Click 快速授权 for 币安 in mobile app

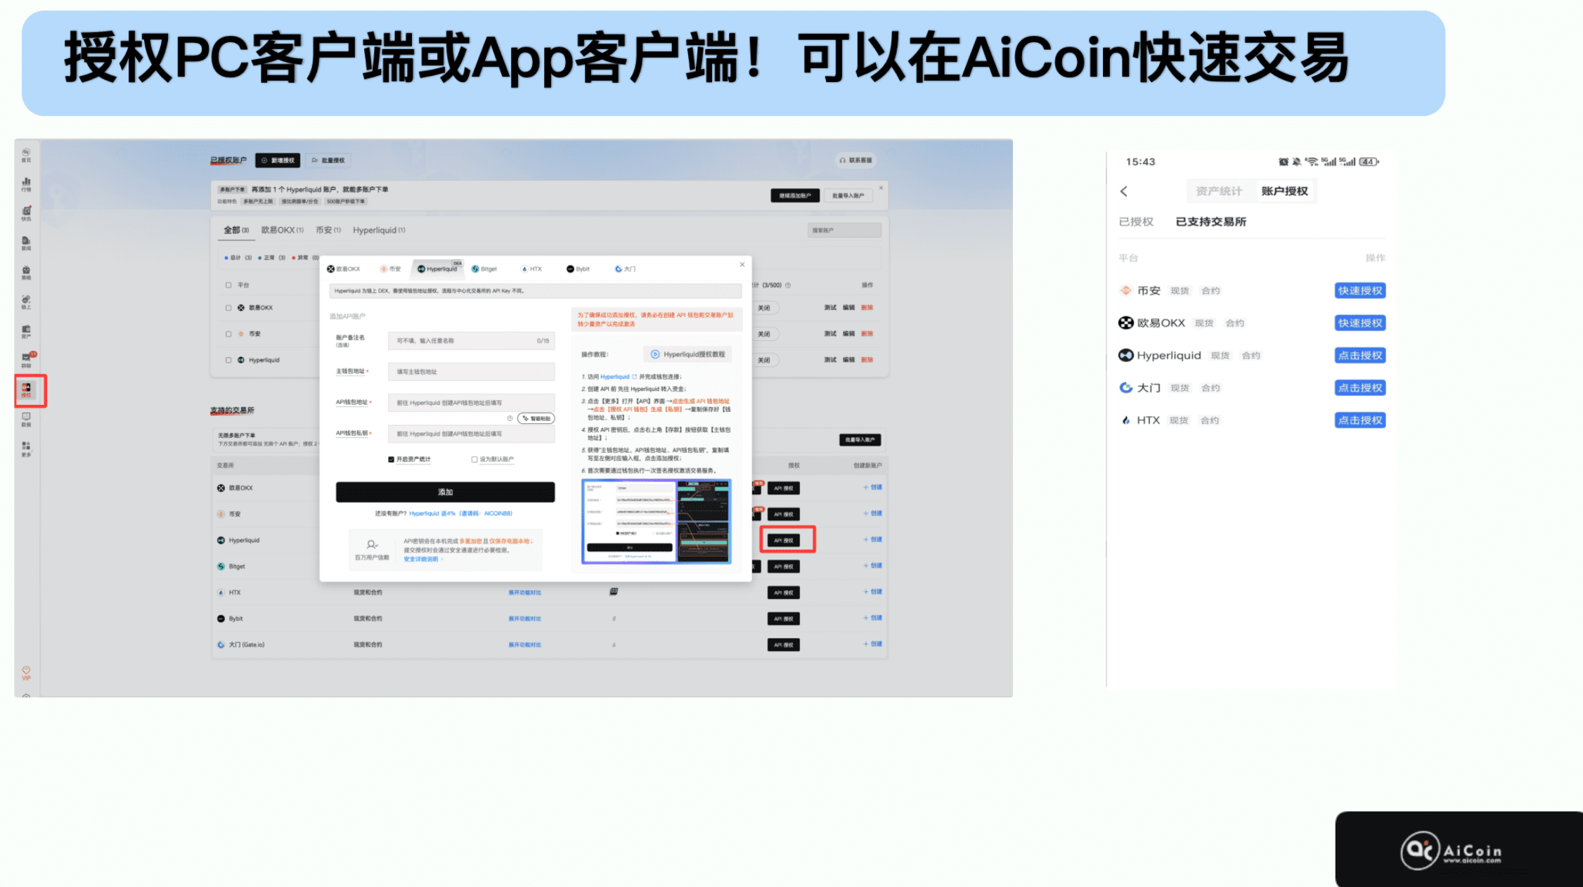(1360, 290)
